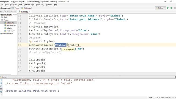Click scroll to end icon in Run console
The image size is (176, 99).
1,89
